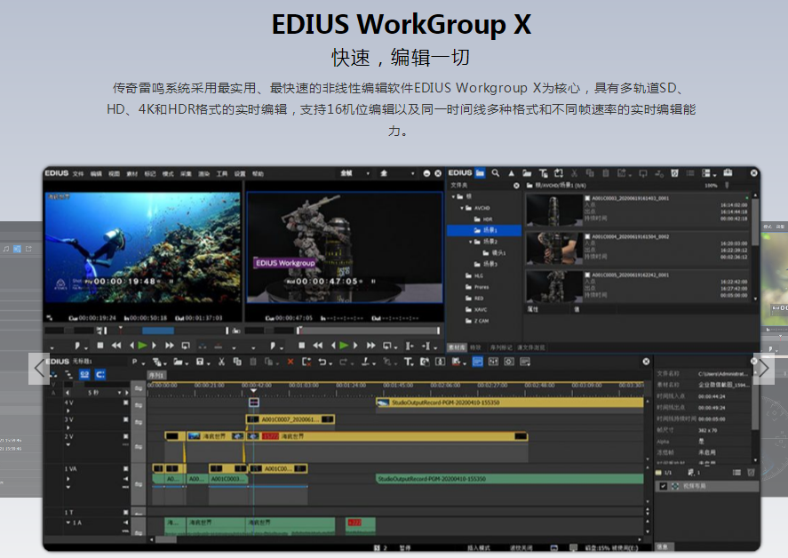Viewport: 788px width, 558px height.
Task: Rewind in the right recorder monitor
Action: coord(318,346)
